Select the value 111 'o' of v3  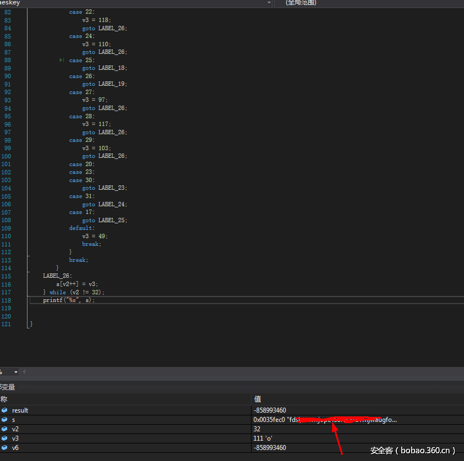coord(263,438)
